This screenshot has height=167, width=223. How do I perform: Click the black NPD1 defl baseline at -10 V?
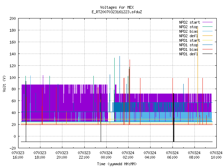pyautogui.click(x=117, y=142)
